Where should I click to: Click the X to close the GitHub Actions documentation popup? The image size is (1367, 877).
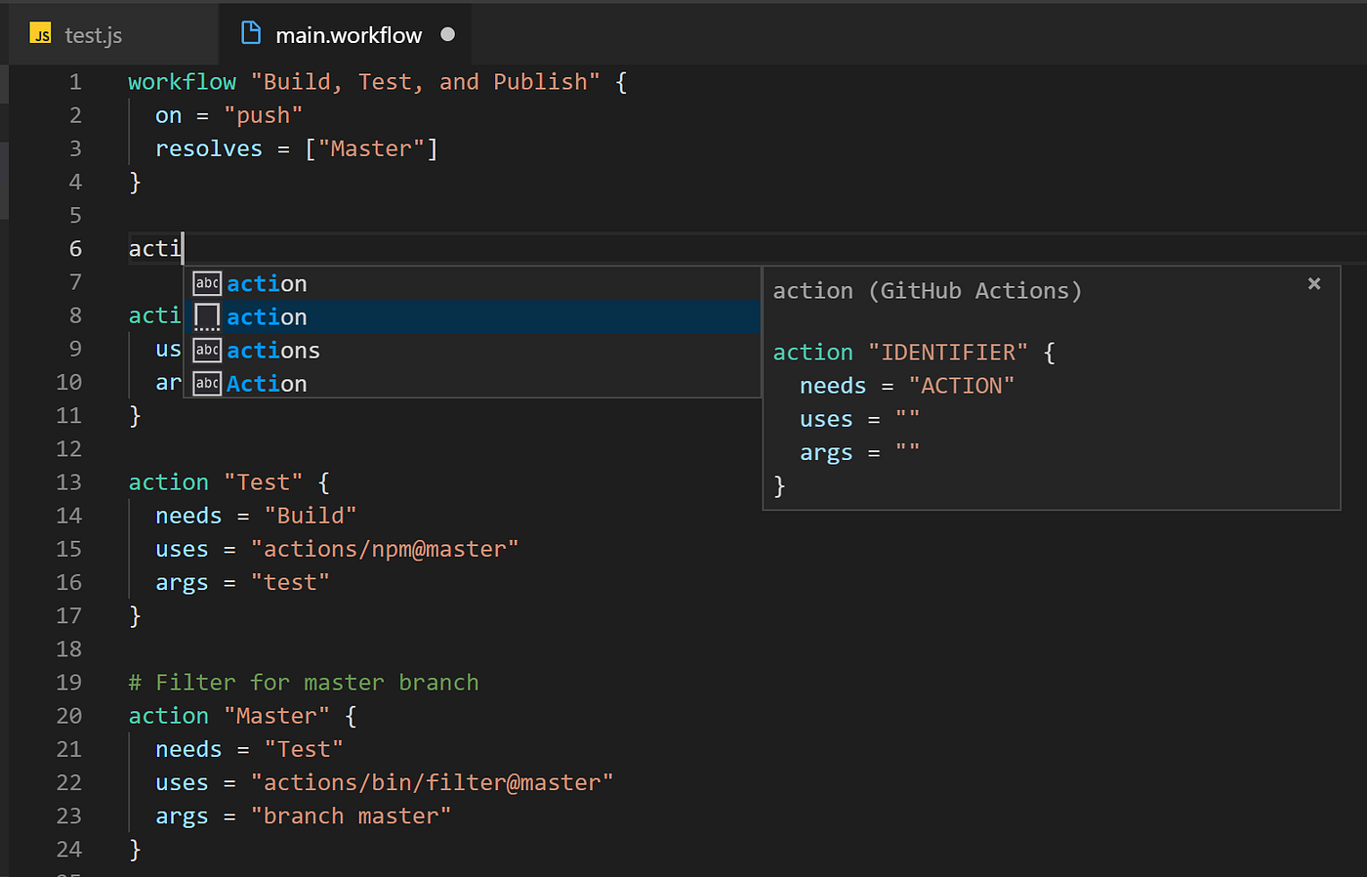1314,283
